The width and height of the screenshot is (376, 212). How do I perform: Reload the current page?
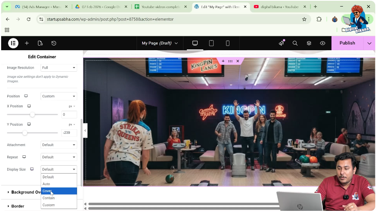coord(28,19)
